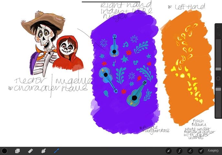Open the Adjustments magic wand menu

pyautogui.click(x=190, y=151)
